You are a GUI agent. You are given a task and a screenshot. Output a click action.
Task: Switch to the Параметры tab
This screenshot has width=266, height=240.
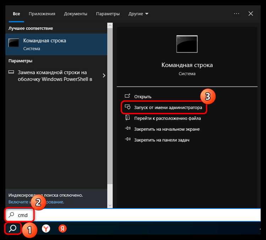click(108, 14)
